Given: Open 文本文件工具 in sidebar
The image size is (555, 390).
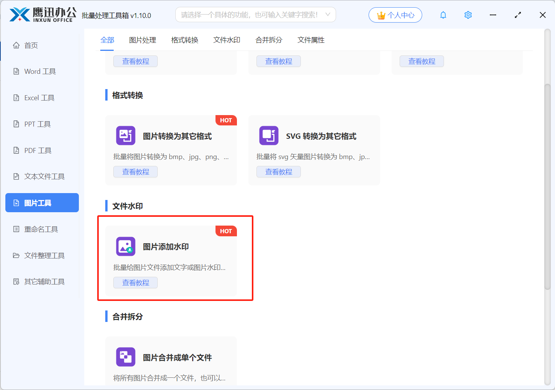Looking at the screenshot, I should pos(42,177).
